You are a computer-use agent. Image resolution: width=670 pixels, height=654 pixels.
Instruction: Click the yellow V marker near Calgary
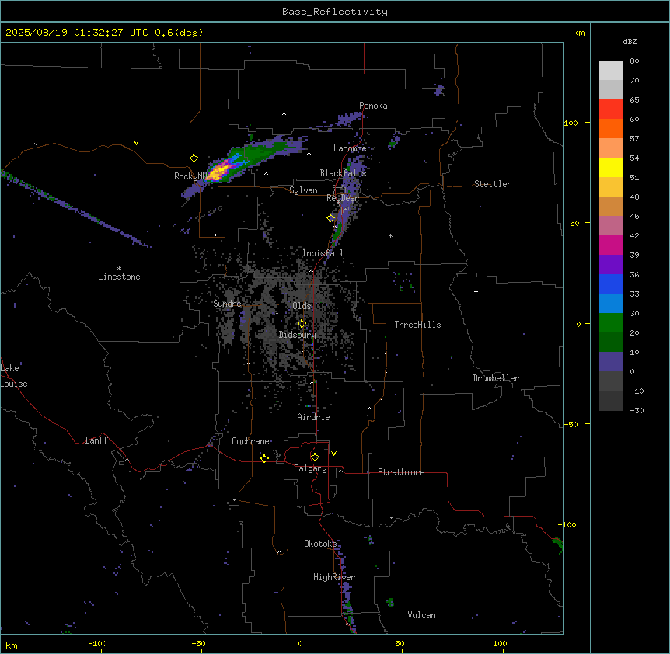333,454
